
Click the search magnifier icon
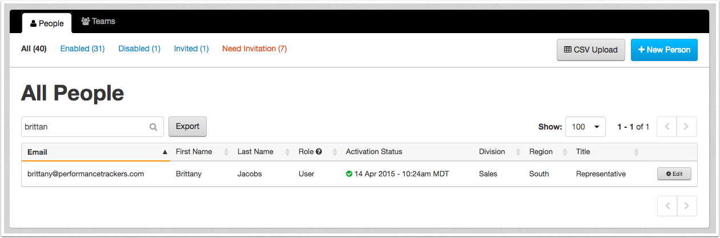tap(153, 127)
